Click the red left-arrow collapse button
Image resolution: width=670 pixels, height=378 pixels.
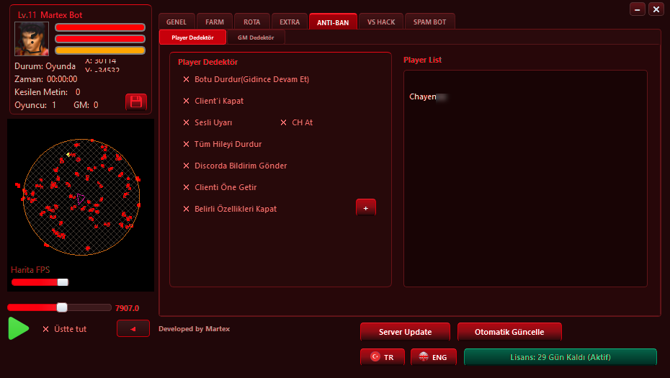[x=133, y=328]
